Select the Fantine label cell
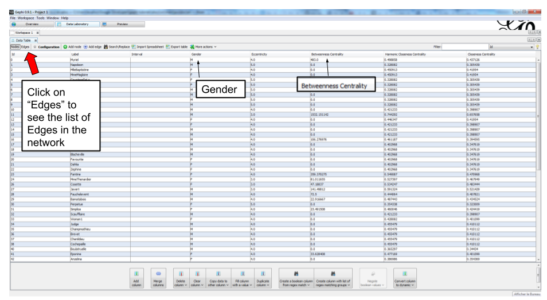547x300 pixels. pos(100,174)
